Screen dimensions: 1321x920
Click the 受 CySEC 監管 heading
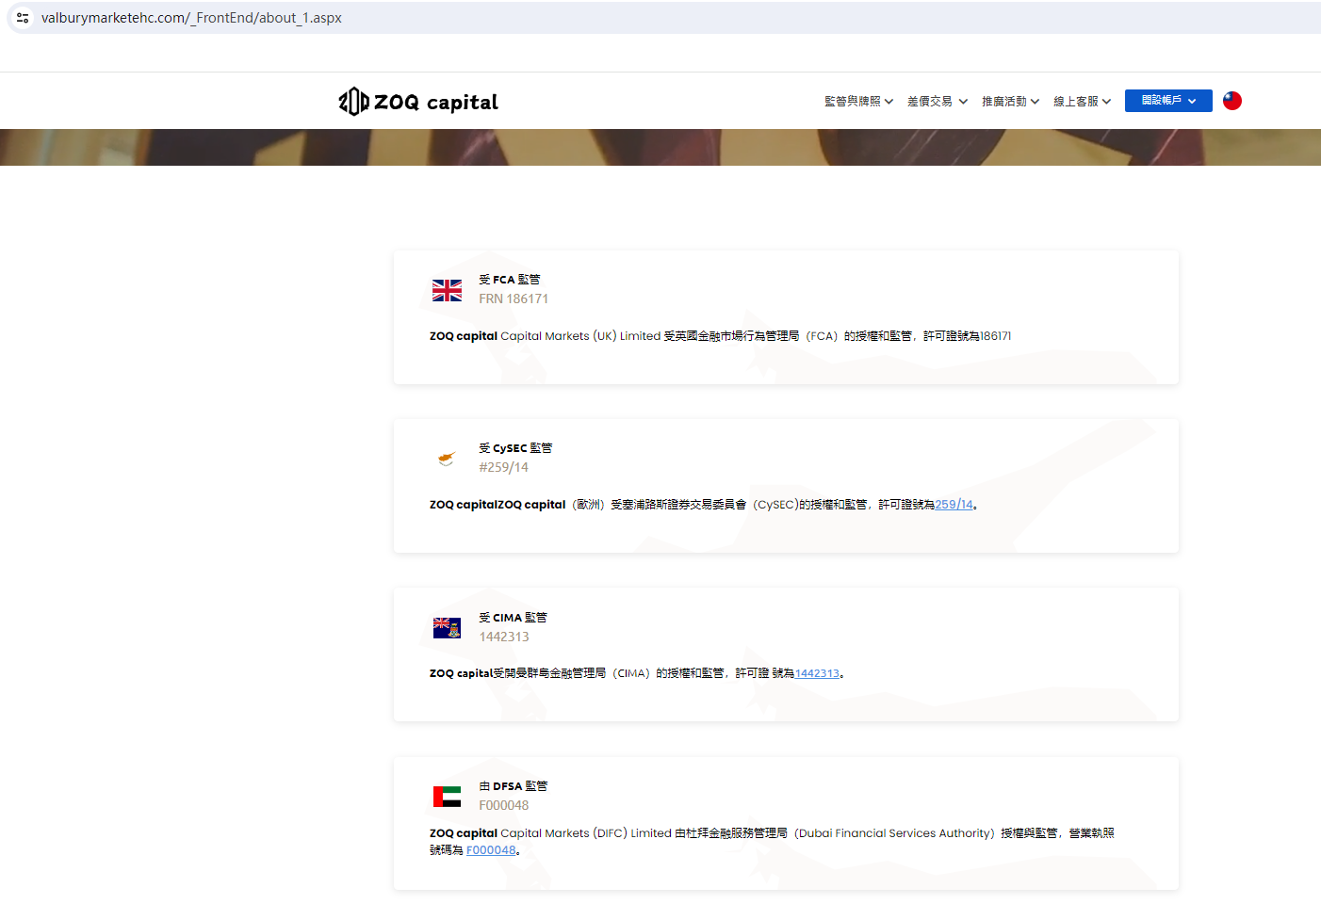(x=515, y=448)
